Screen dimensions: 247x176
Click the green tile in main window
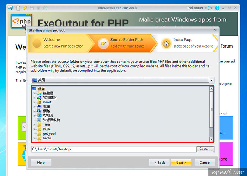click(x=22, y=127)
